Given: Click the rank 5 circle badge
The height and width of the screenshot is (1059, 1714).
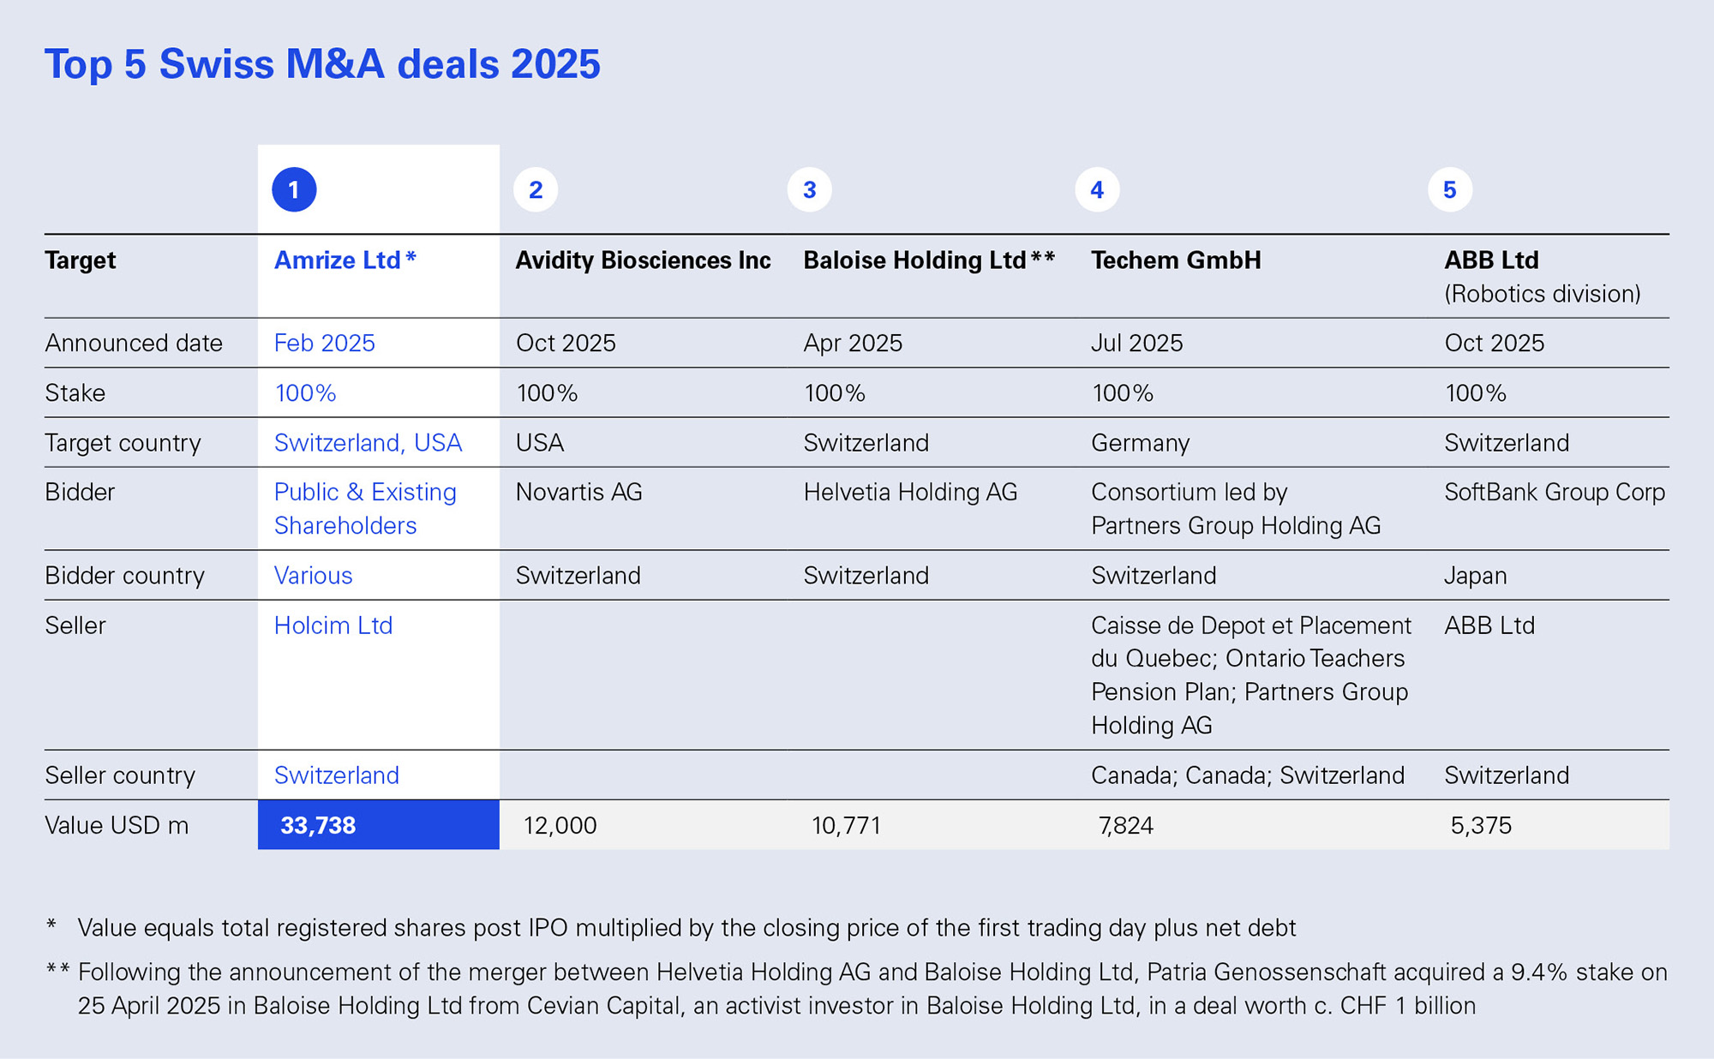Looking at the screenshot, I should 1449,189.
